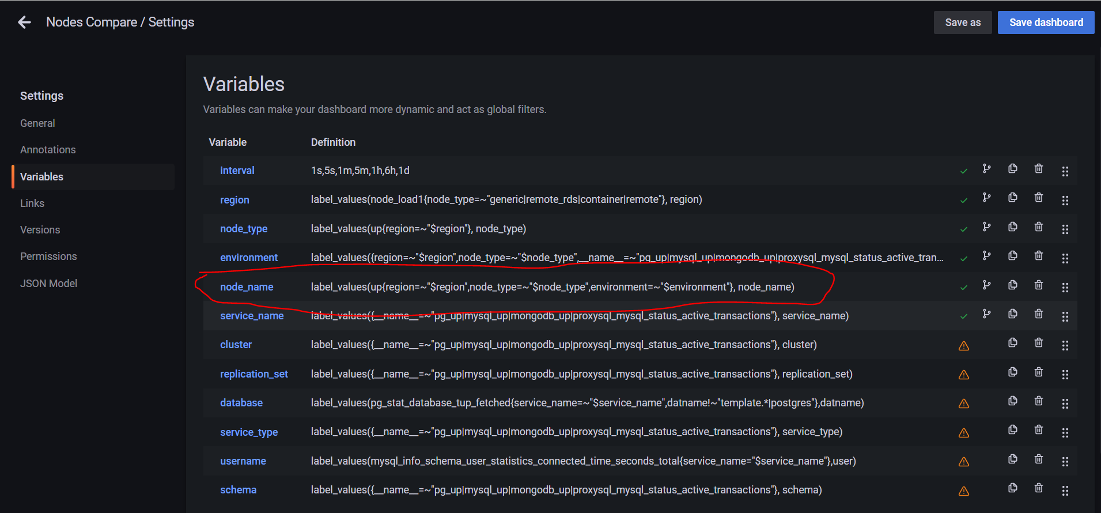The image size is (1101, 513).
Task: Click warning icon on username row
Action: 963,462
